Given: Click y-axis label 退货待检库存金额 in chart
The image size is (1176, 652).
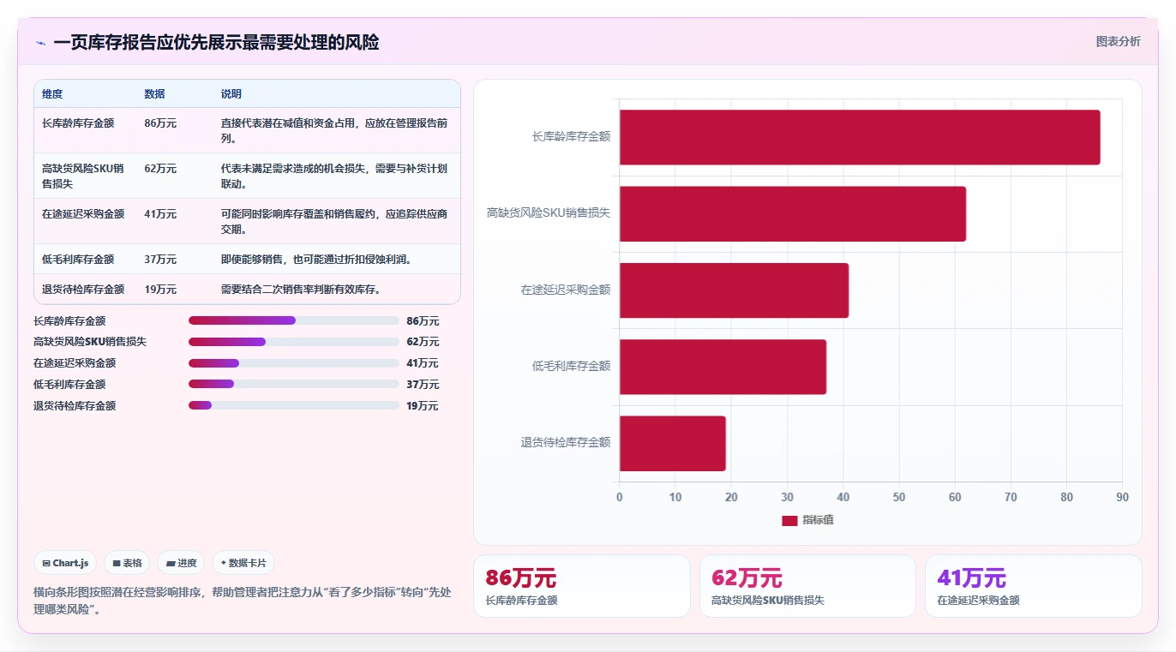Looking at the screenshot, I should (x=566, y=443).
